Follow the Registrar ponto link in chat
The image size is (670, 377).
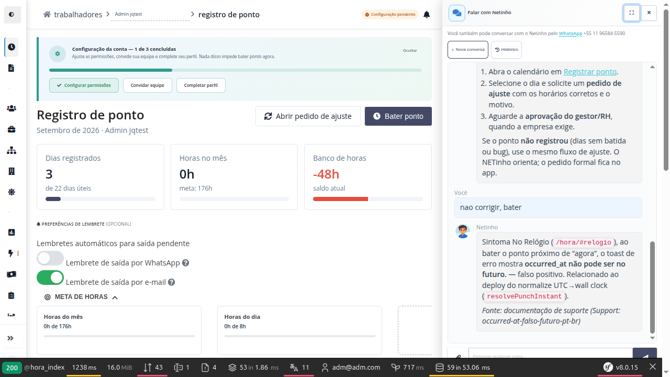click(x=590, y=72)
